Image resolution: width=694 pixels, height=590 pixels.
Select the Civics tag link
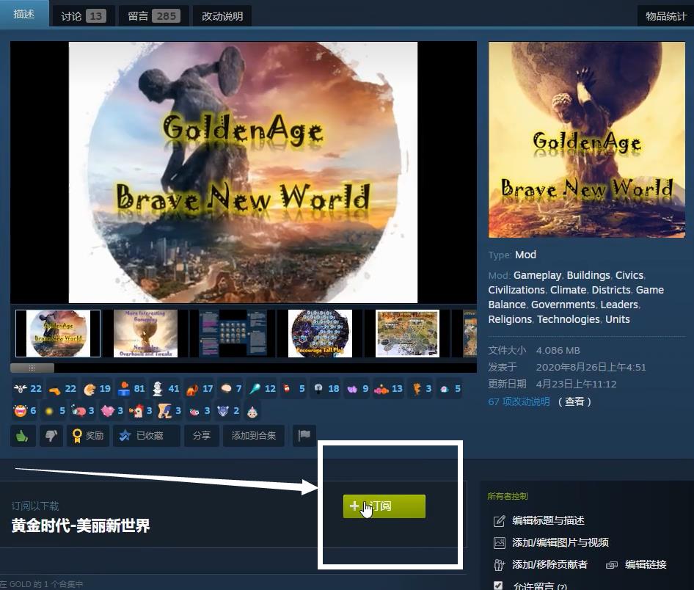[x=629, y=275]
